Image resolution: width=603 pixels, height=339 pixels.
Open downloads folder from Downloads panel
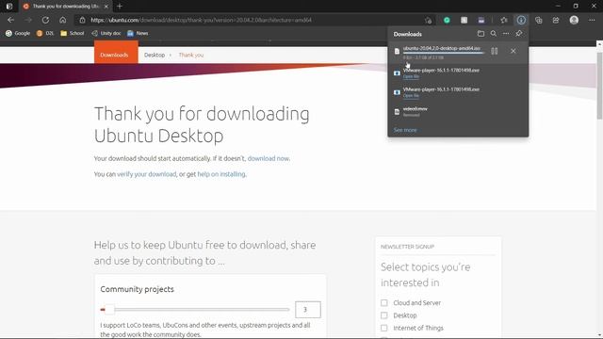click(x=481, y=34)
